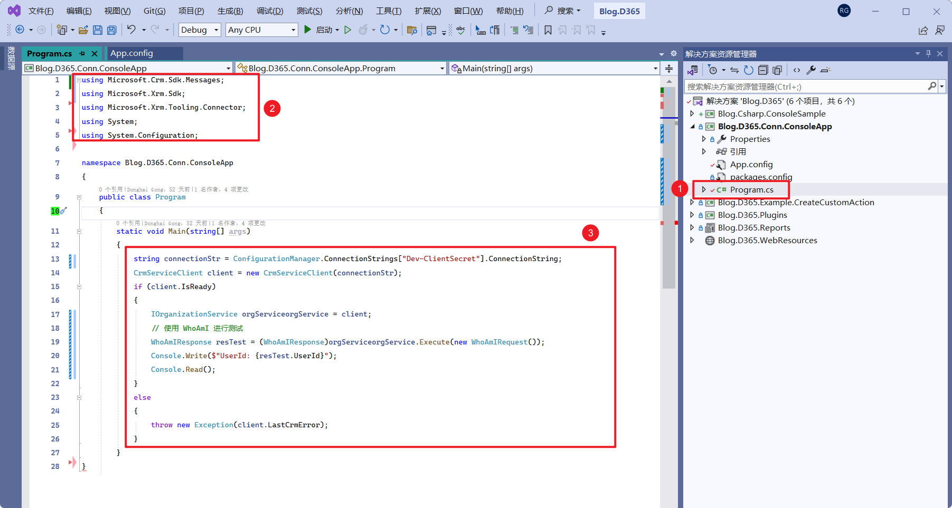
Task: Click the Send Feedback person icon
Action: [940, 30]
